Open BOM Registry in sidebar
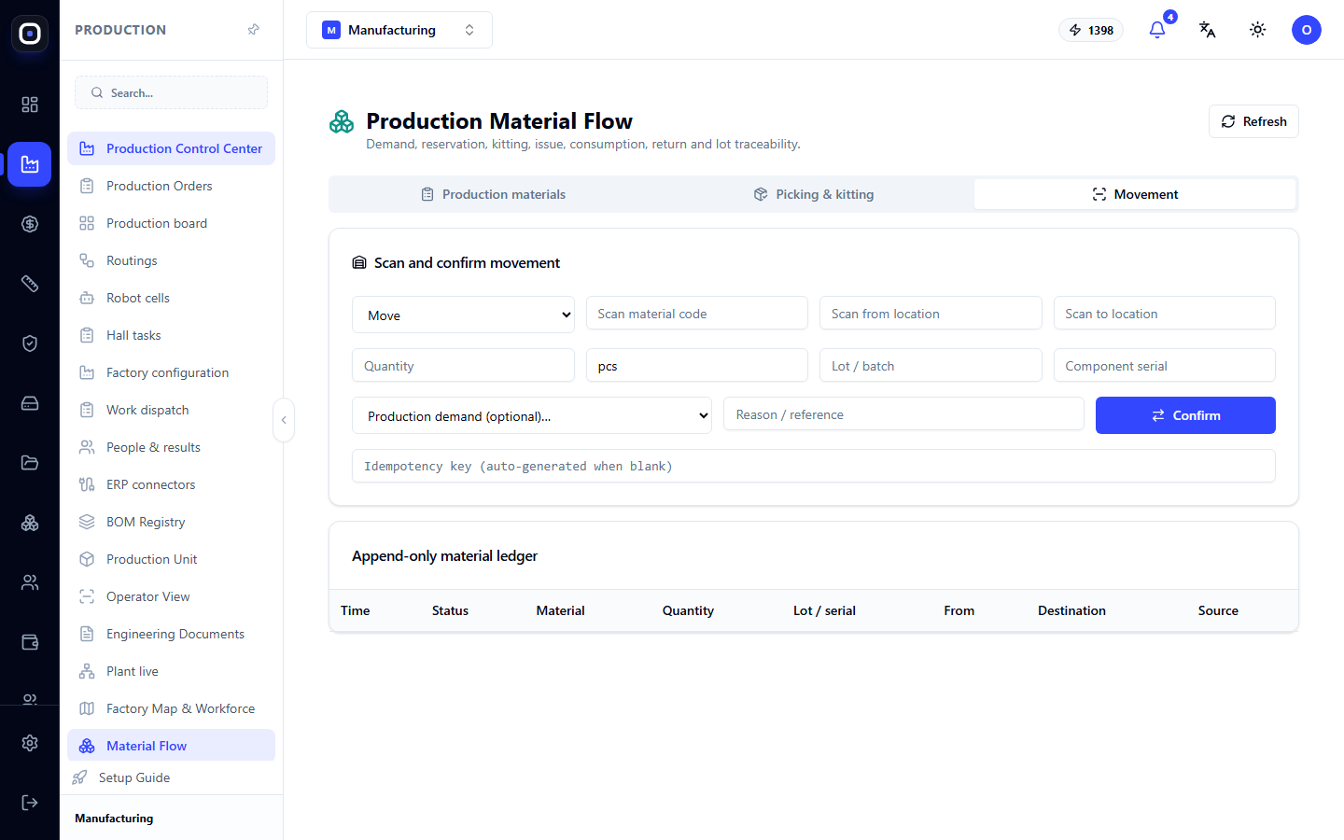The height and width of the screenshot is (840, 1344). point(171,522)
